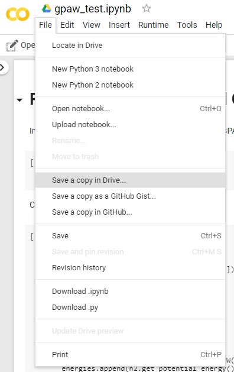Click the Colab CO logo
The width and height of the screenshot is (234, 372).
click(x=18, y=14)
